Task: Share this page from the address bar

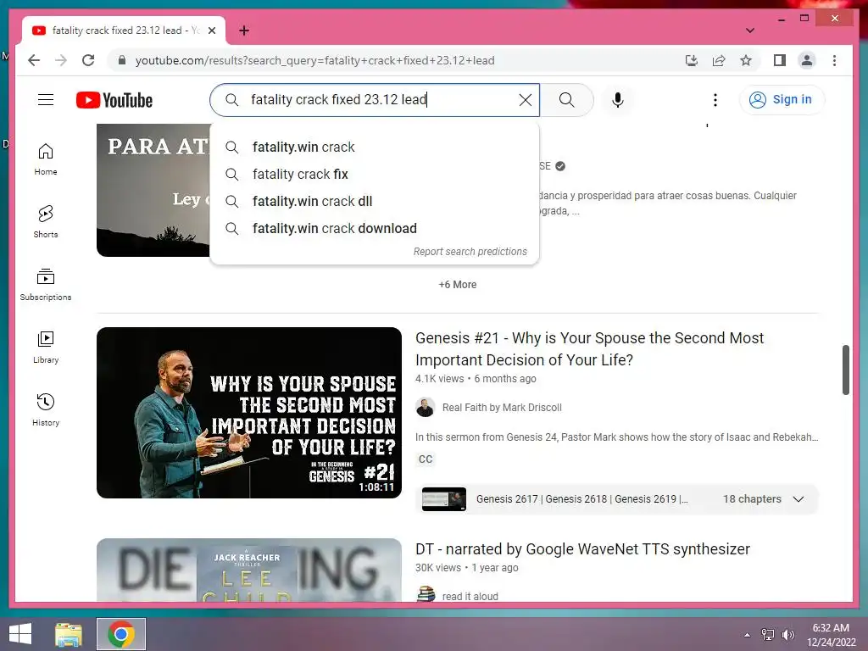Action: 719,60
